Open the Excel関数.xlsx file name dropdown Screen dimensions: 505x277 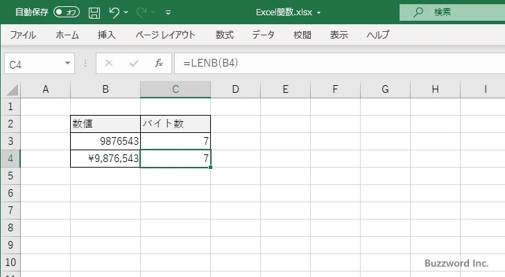pos(319,13)
